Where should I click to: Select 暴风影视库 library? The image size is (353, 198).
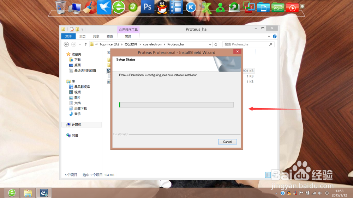82,87
